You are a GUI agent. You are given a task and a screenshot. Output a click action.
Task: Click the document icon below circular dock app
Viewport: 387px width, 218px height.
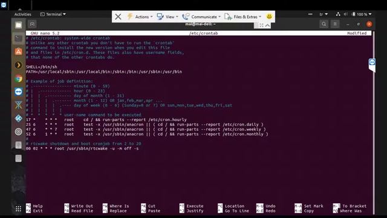(19, 145)
